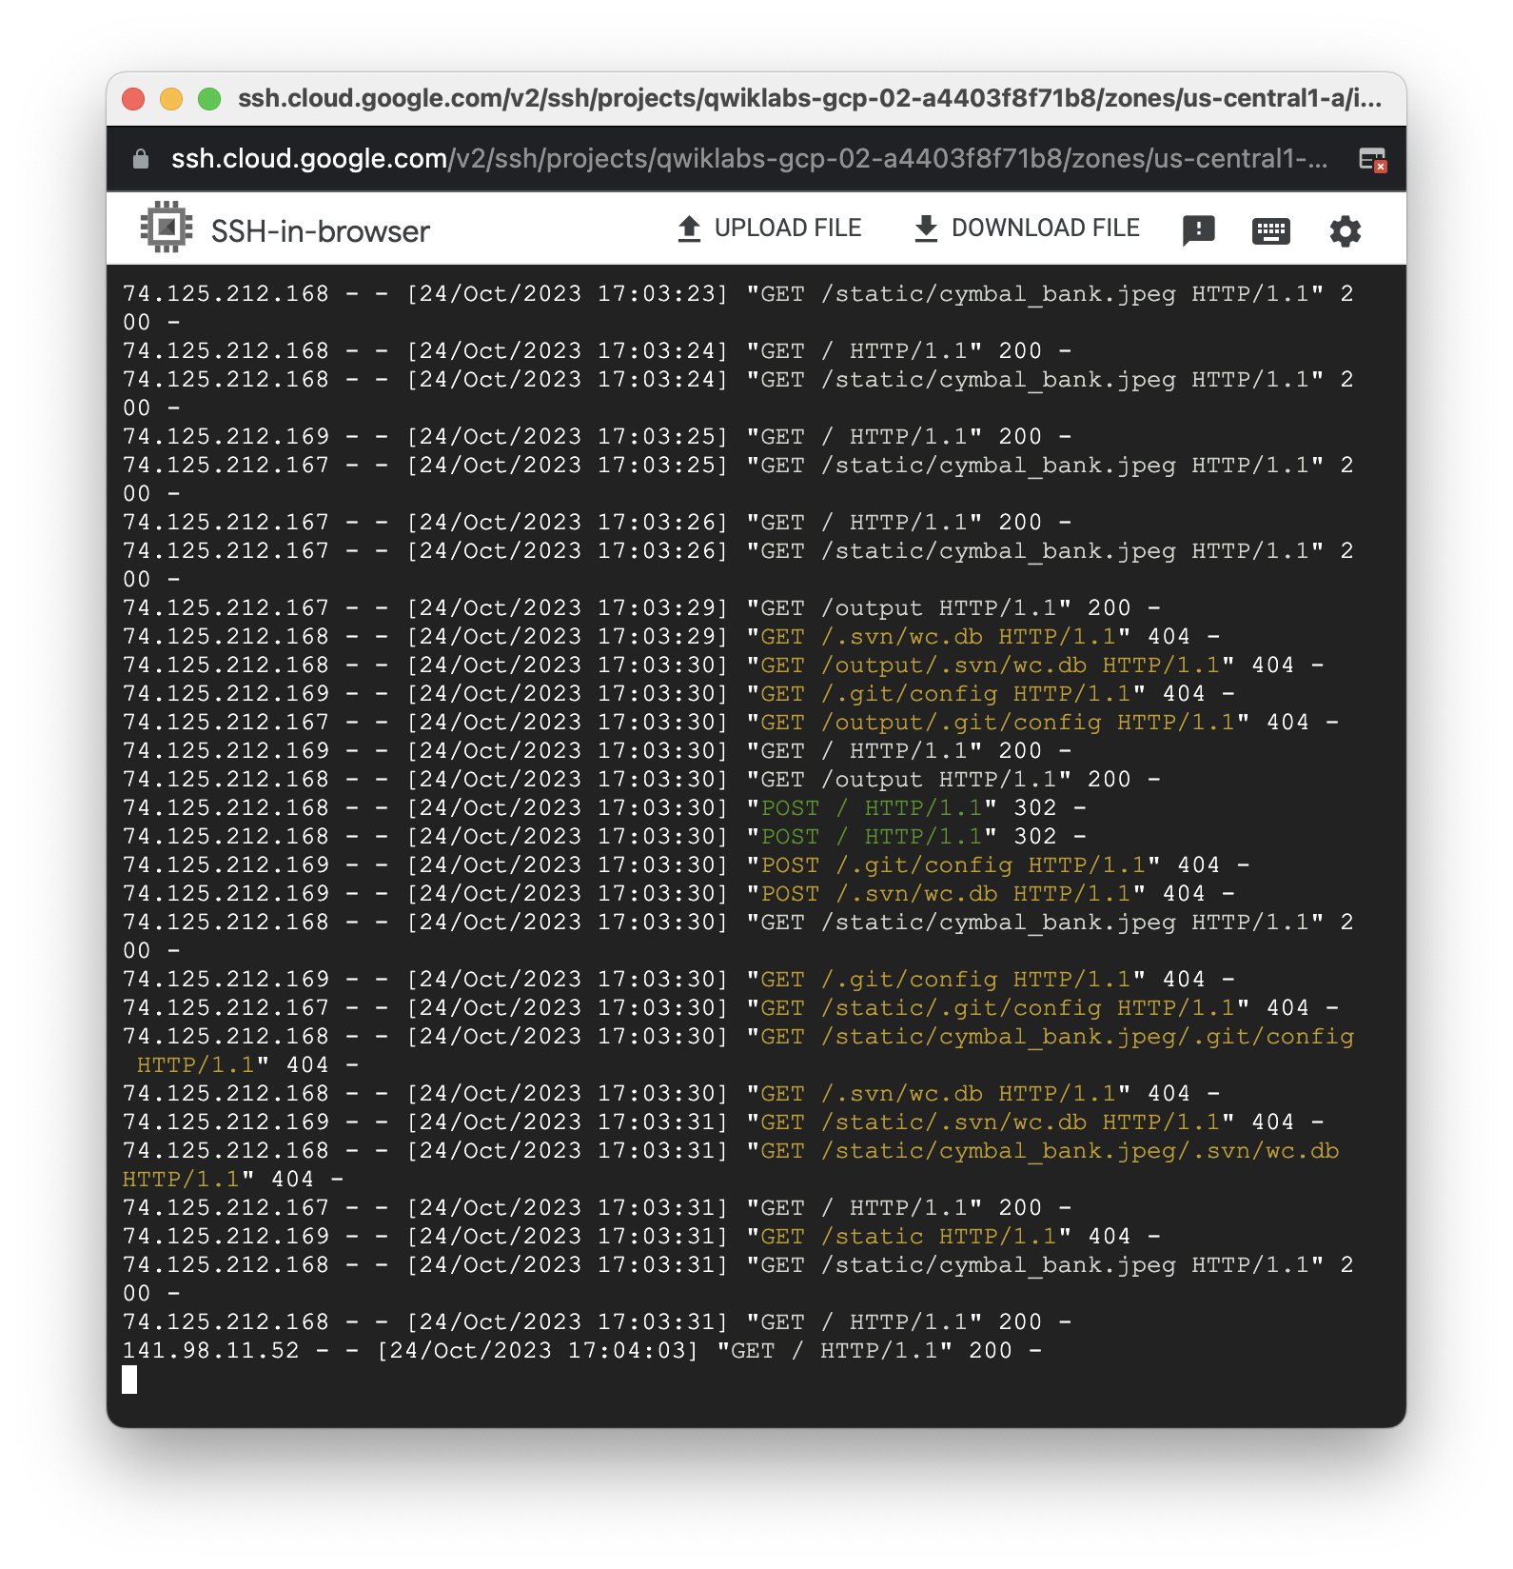The image size is (1513, 1569).
Task: Click the "GET /static/.svn/wc.db" log entry
Action: pos(723,1122)
